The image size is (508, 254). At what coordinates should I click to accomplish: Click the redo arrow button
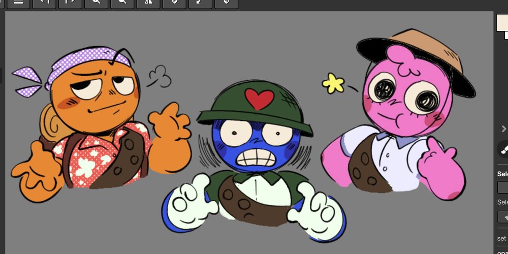click(70, 3)
